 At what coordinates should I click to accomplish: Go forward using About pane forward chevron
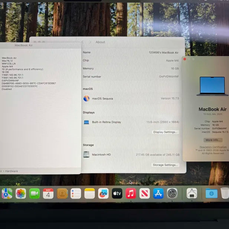(90, 42)
